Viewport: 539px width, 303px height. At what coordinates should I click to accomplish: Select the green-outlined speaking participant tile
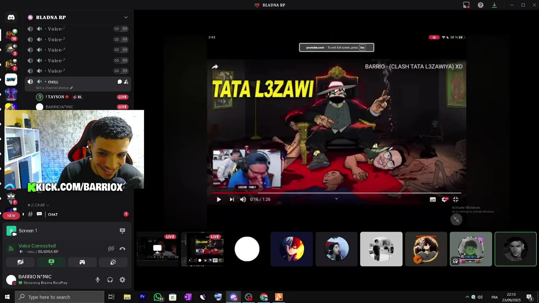(515, 249)
